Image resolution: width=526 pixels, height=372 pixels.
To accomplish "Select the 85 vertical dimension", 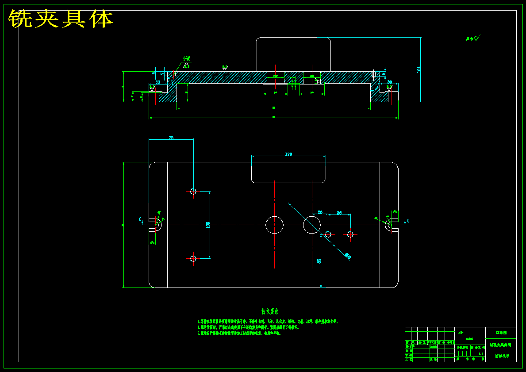I will (319, 261).
